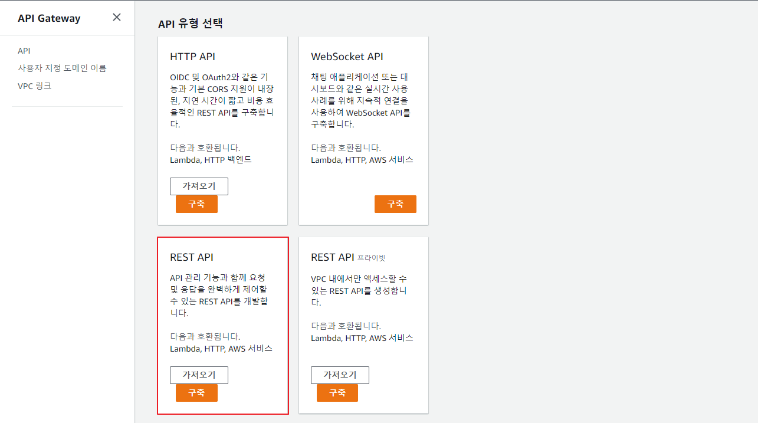
Task: Click the API Gateway sidebar title
Action: tap(49, 18)
